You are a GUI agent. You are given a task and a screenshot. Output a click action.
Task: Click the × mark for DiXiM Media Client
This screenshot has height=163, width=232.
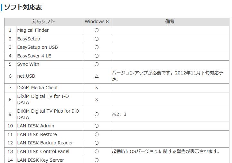(97, 88)
